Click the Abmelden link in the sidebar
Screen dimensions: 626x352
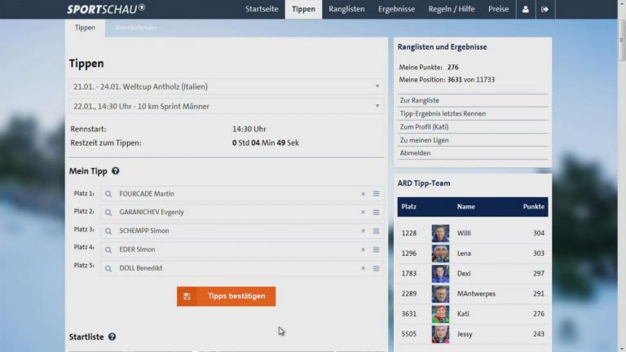415,152
